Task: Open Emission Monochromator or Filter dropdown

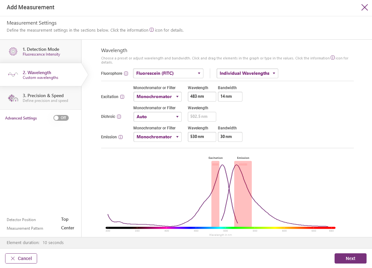Action: point(157,137)
